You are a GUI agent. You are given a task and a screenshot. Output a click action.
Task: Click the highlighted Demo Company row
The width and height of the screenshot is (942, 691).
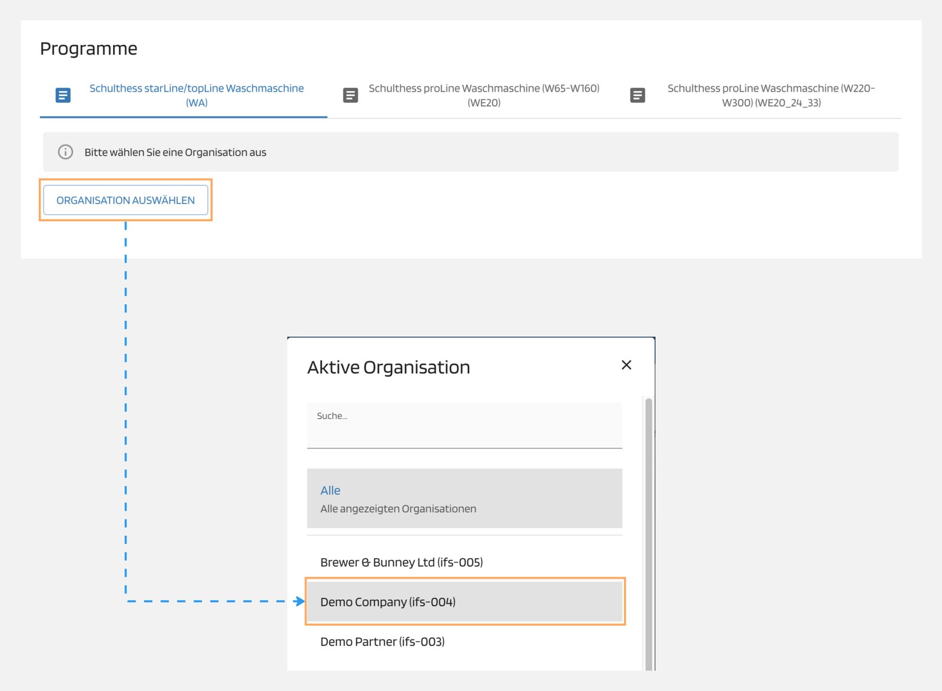(x=465, y=602)
